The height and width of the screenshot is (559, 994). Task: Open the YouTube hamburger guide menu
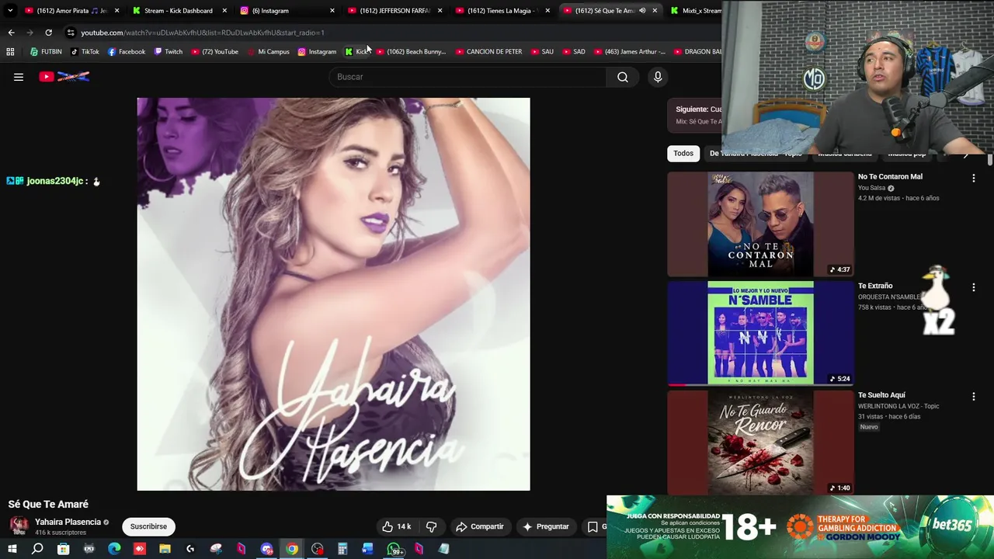(19, 77)
